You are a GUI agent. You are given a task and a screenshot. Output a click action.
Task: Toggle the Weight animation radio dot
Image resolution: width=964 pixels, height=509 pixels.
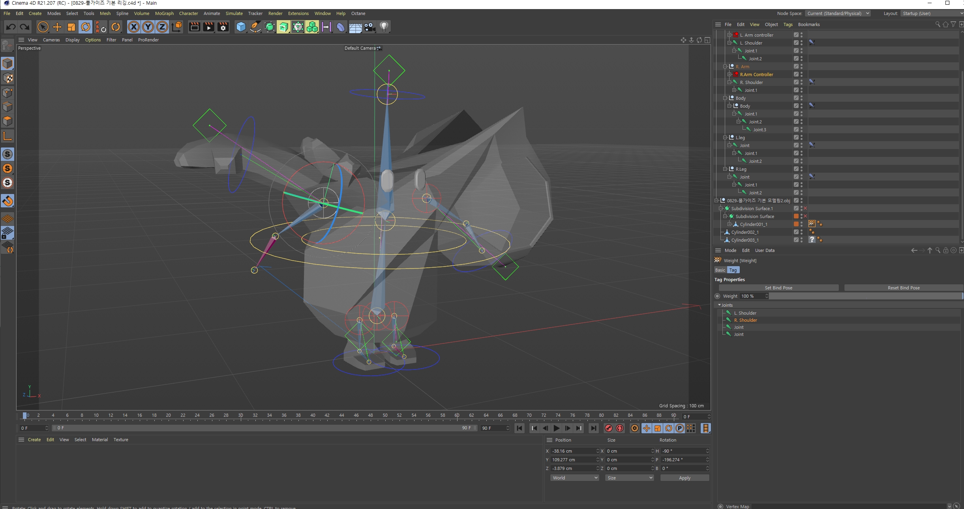pyautogui.click(x=717, y=296)
